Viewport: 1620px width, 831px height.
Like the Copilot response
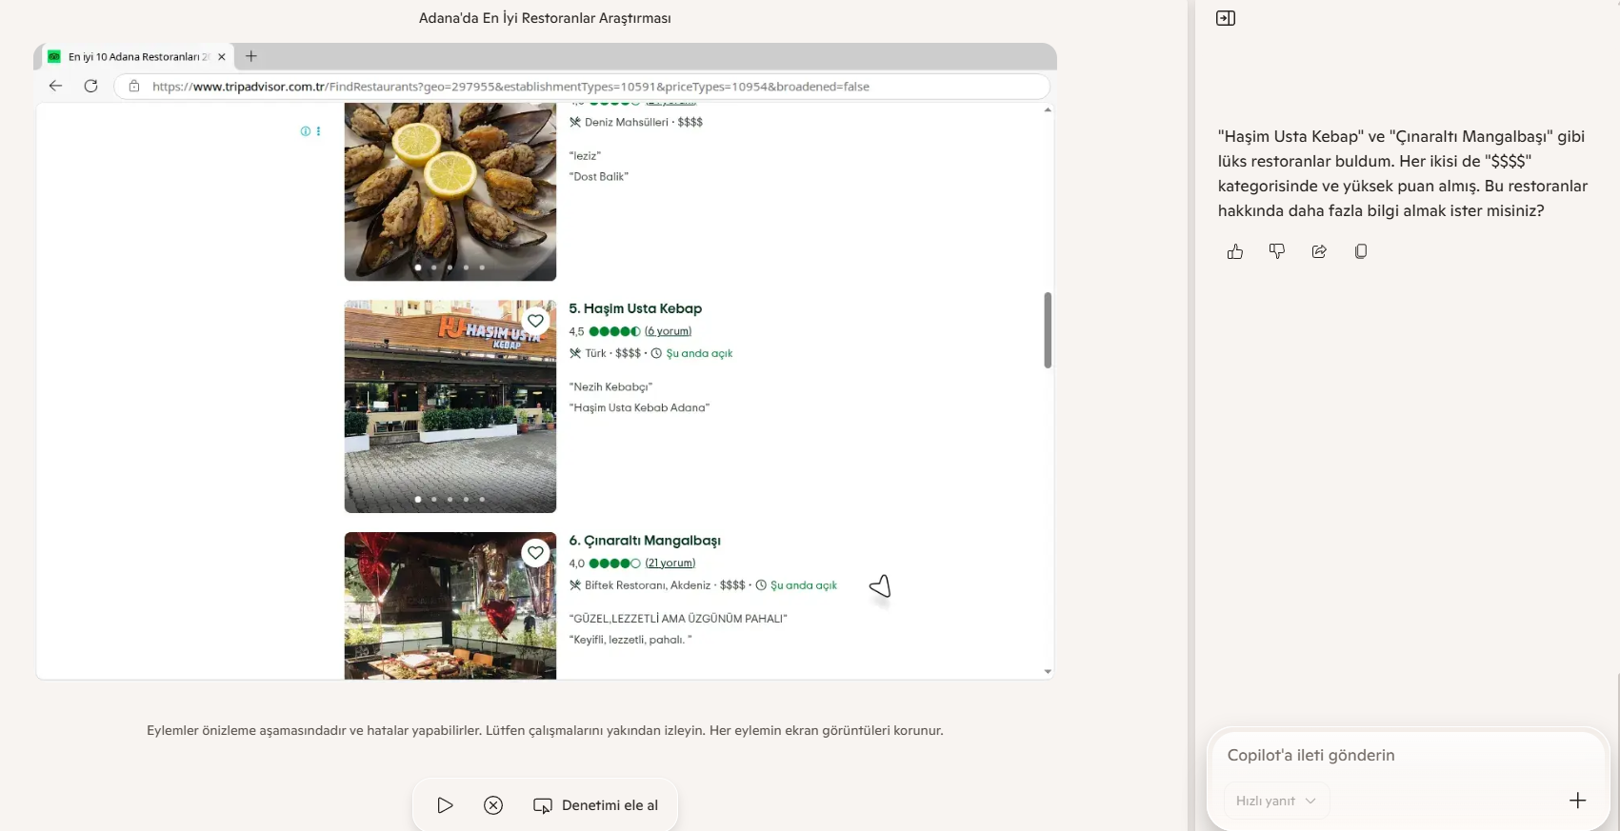1235,251
